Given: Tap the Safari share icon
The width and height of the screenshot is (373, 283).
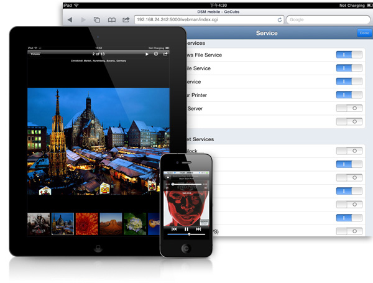Looking at the screenshot, I should pos(126,19).
